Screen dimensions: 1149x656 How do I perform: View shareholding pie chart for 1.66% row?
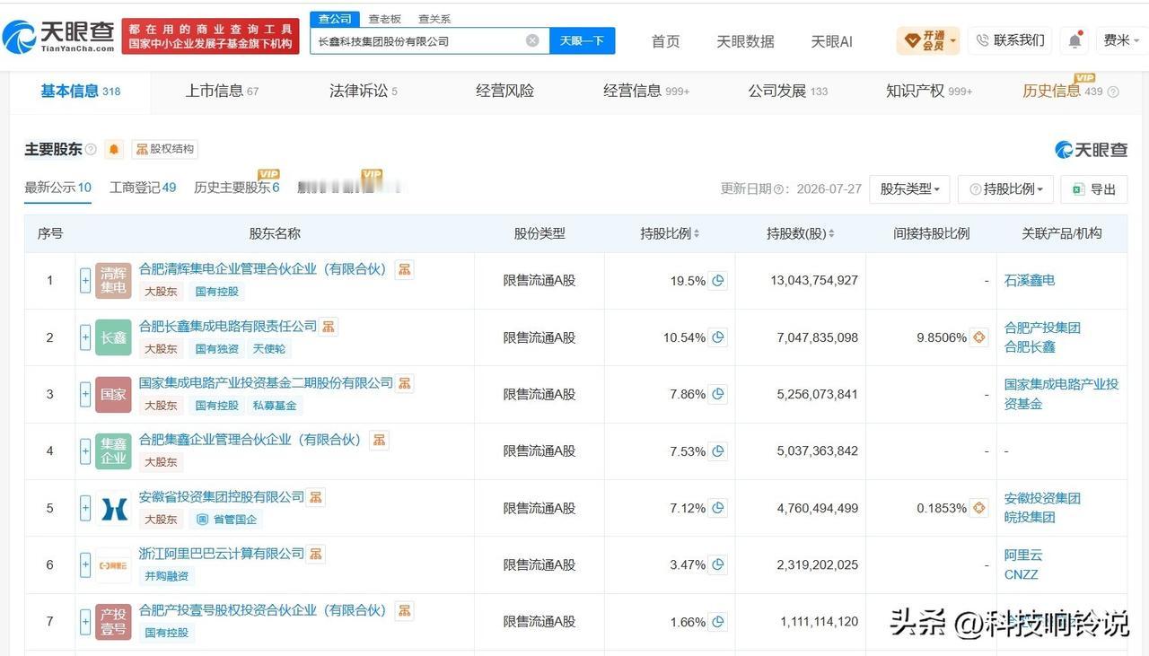point(718,621)
